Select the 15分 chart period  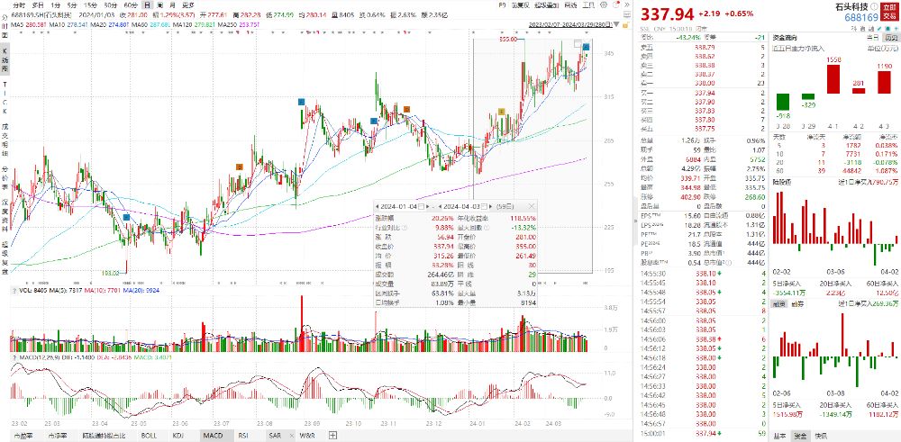(x=90, y=5)
